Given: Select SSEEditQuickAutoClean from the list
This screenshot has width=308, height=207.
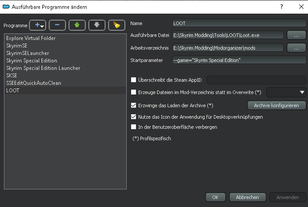Looking at the screenshot, I should click(33, 83).
